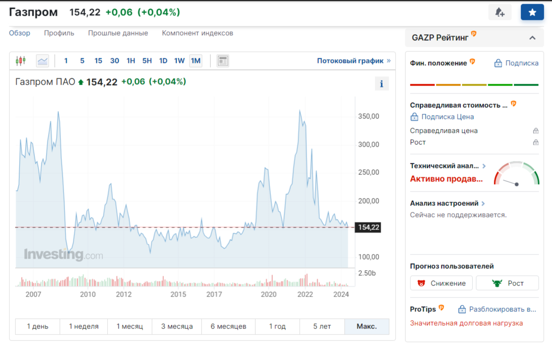This screenshot has height=347, width=552.
Task: Click the Разблокировать в... link
Action: 502,310
